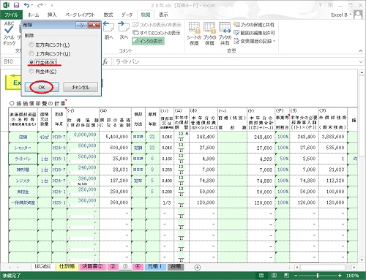The width and height of the screenshot is (366, 280).
Task: Click Page Layout view icon in status bar
Action: (x=274, y=276)
